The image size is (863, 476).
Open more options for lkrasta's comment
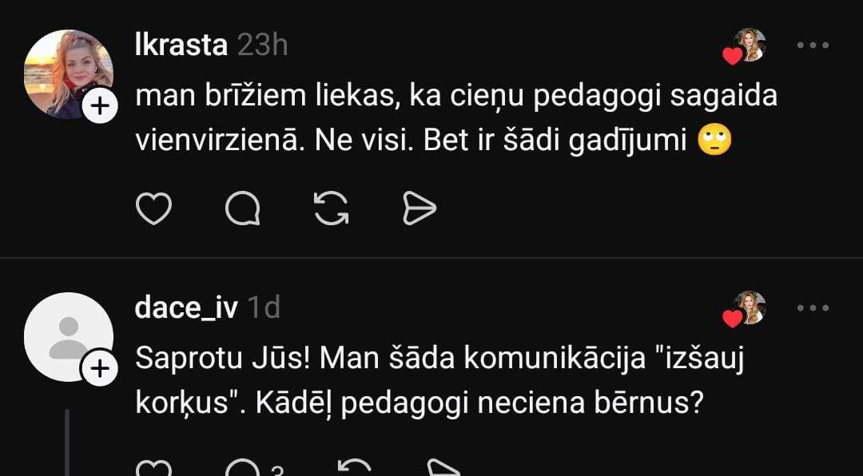point(813,46)
